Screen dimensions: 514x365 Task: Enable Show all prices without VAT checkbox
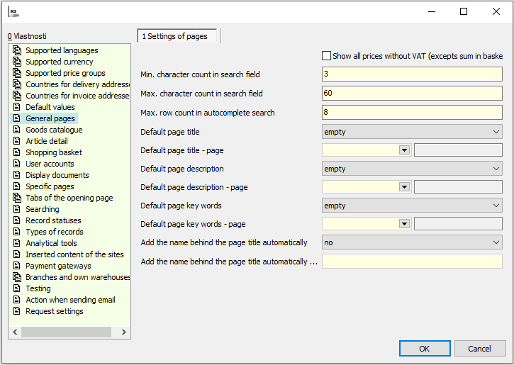(327, 56)
